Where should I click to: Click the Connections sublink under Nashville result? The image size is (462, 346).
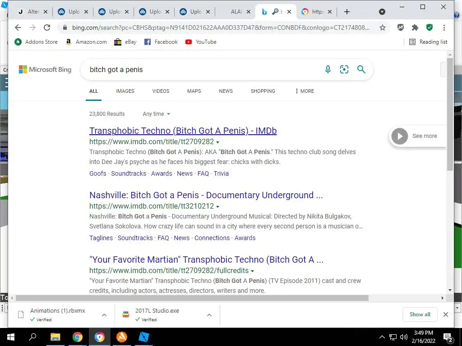[x=212, y=238]
